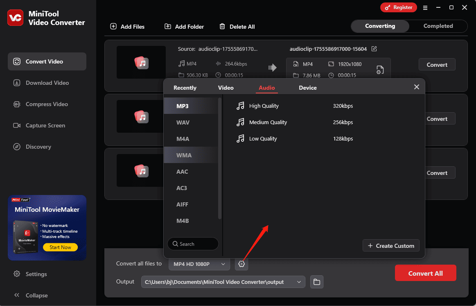
Task: Browse output folder via folder icon
Action: 317,282
